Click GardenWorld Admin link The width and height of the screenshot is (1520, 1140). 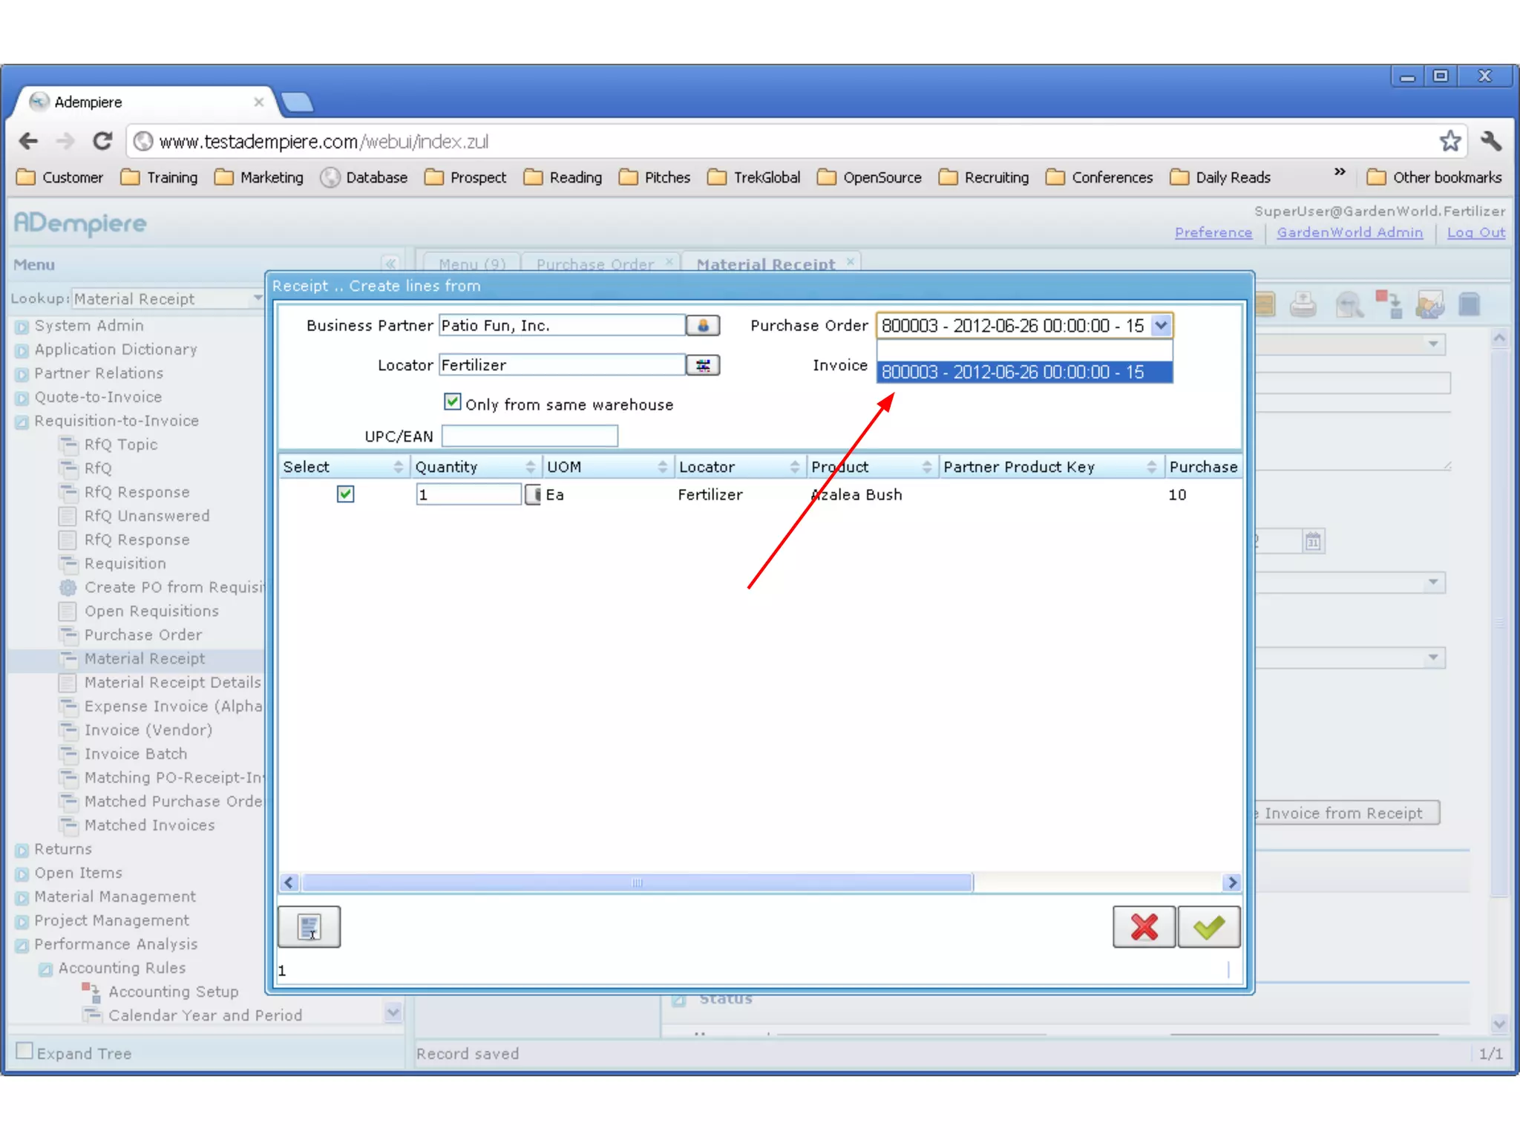[x=1349, y=232]
